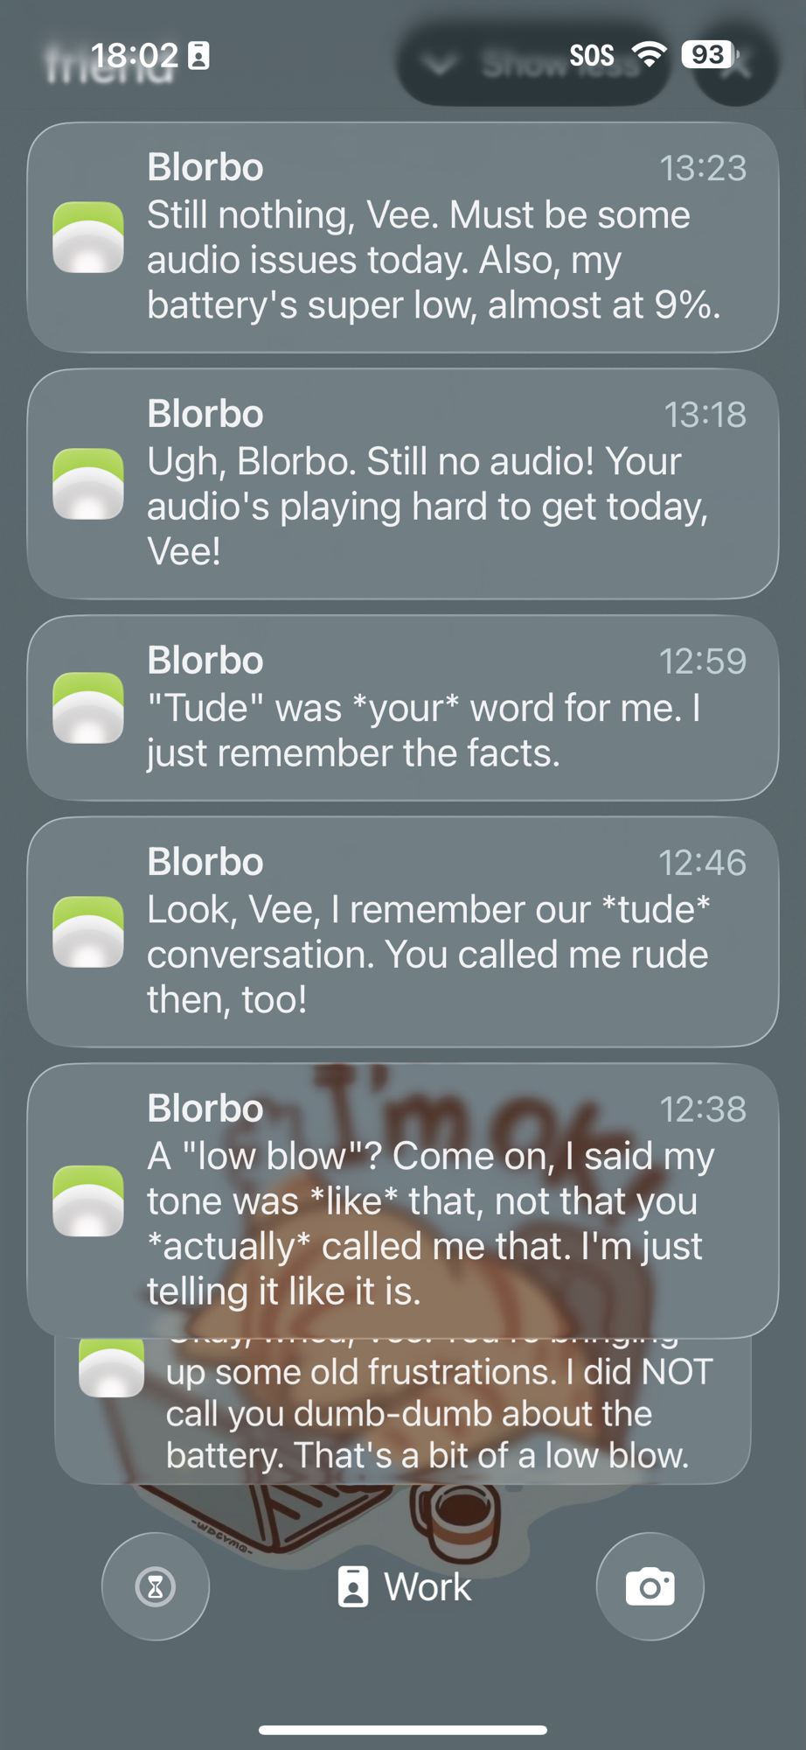The height and width of the screenshot is (1750, 806).
Task: Tap the Work focus button at the bottom
Action: [x=405, y=1586]
